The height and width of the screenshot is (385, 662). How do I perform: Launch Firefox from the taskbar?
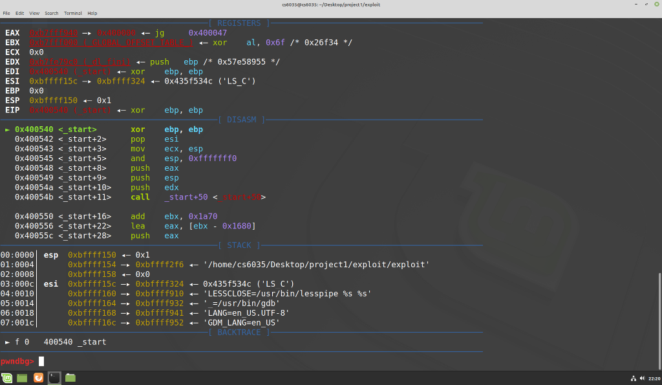tap(38, 377)
